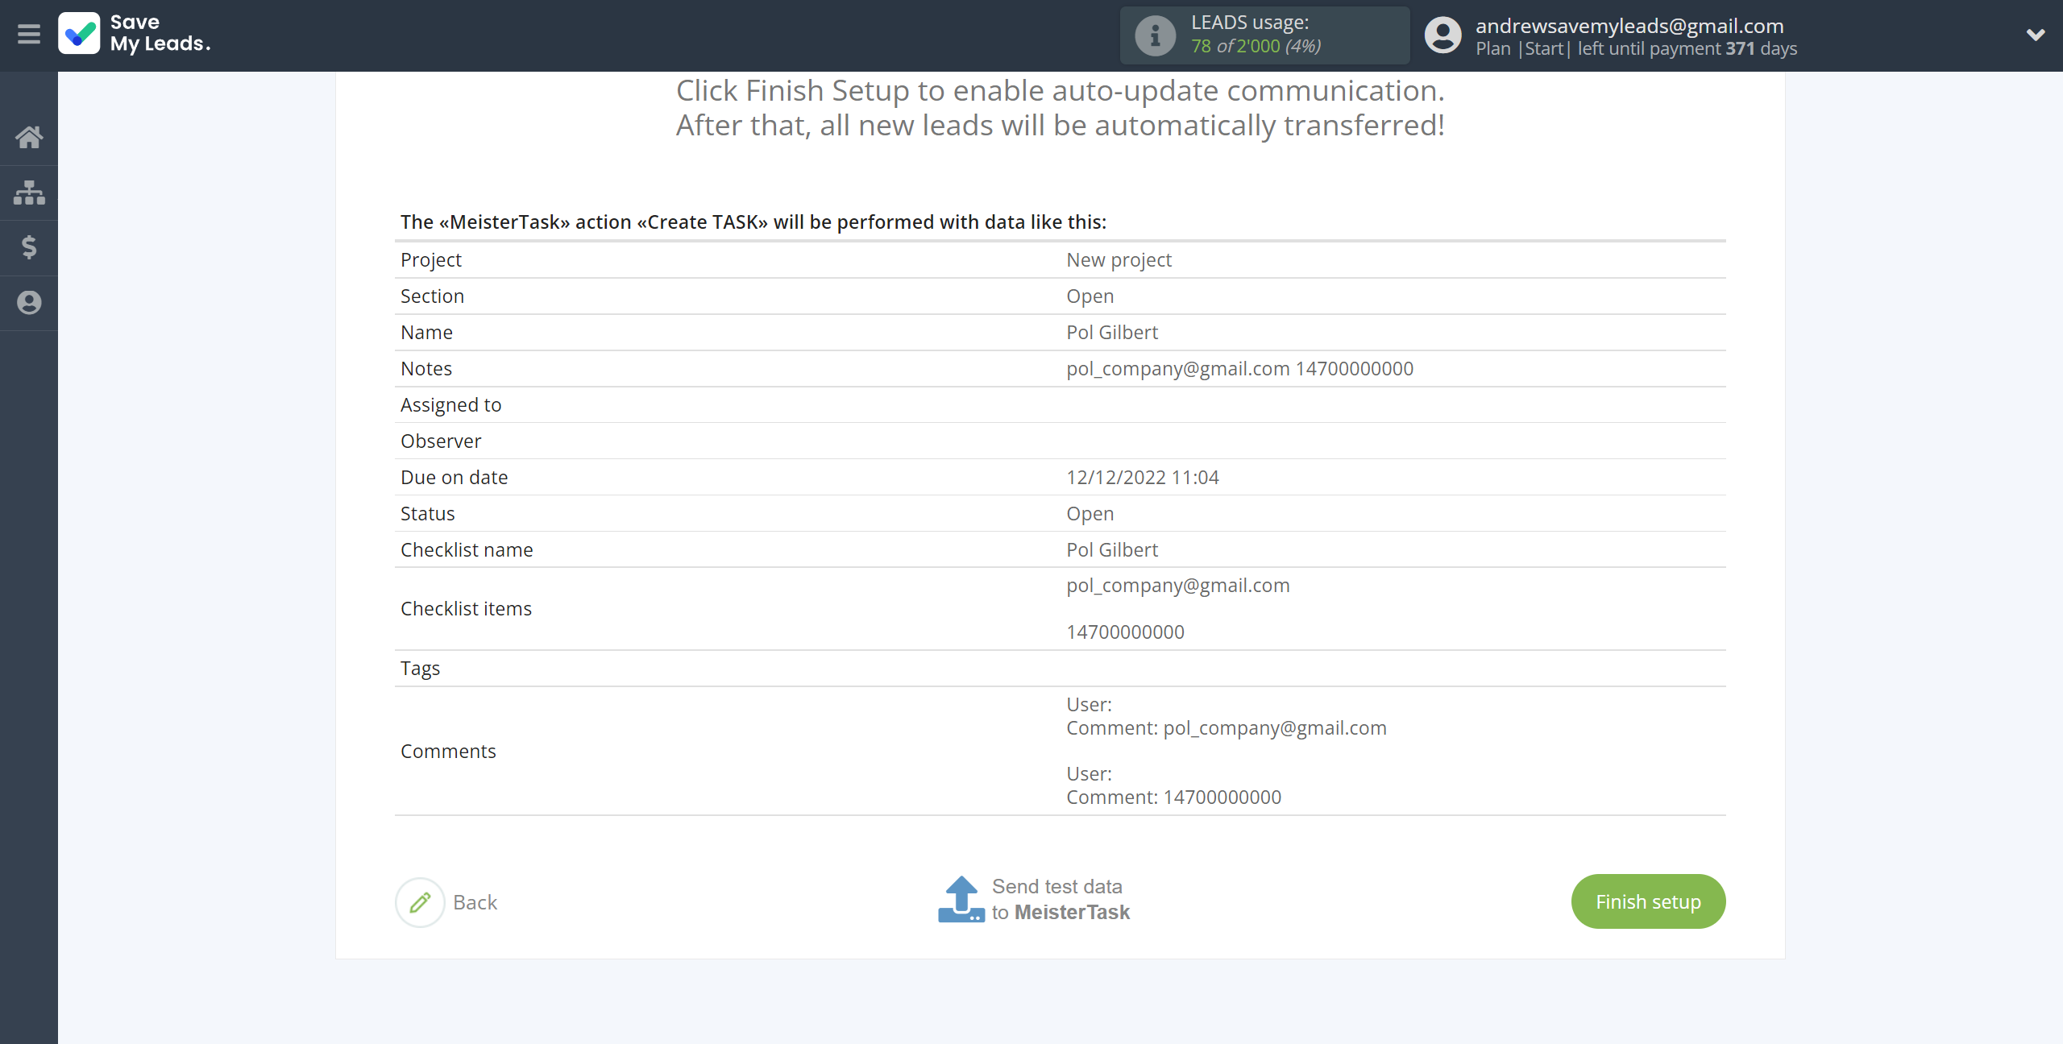Click the Finish setup button
The image size is (2063, 1044).
1648,901
